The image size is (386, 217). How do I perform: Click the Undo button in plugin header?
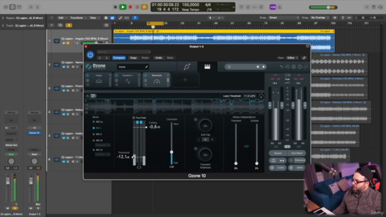(x=159, y=58)
